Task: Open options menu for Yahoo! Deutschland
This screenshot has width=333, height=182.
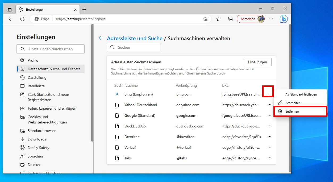Action: pos(269,105)
